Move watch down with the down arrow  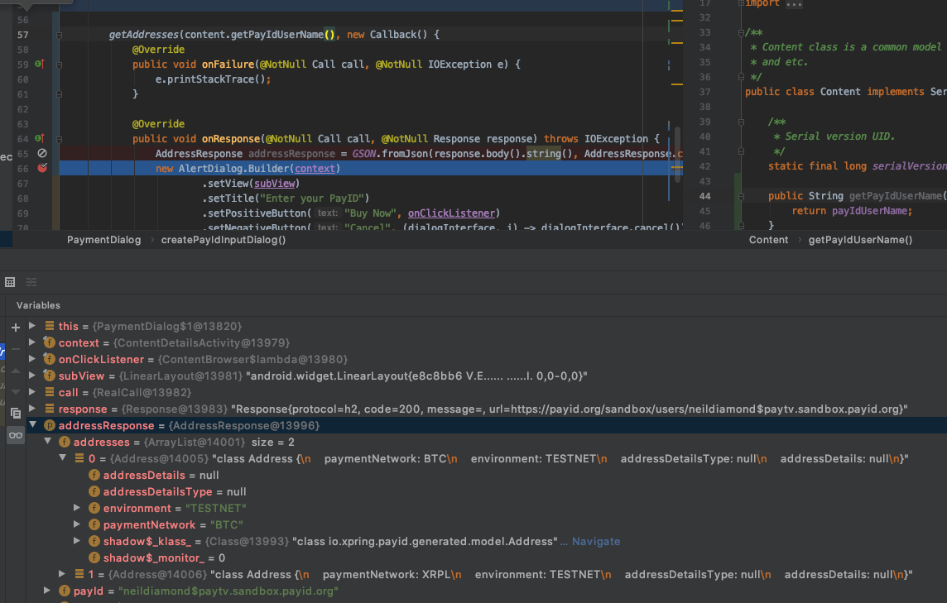click(16, 392)
